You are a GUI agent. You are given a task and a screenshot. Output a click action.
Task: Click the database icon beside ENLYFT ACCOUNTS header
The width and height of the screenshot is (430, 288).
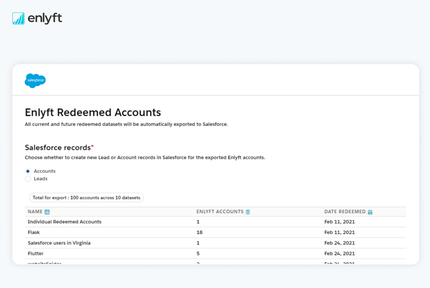pyautogui.click(x=248, y=212)
